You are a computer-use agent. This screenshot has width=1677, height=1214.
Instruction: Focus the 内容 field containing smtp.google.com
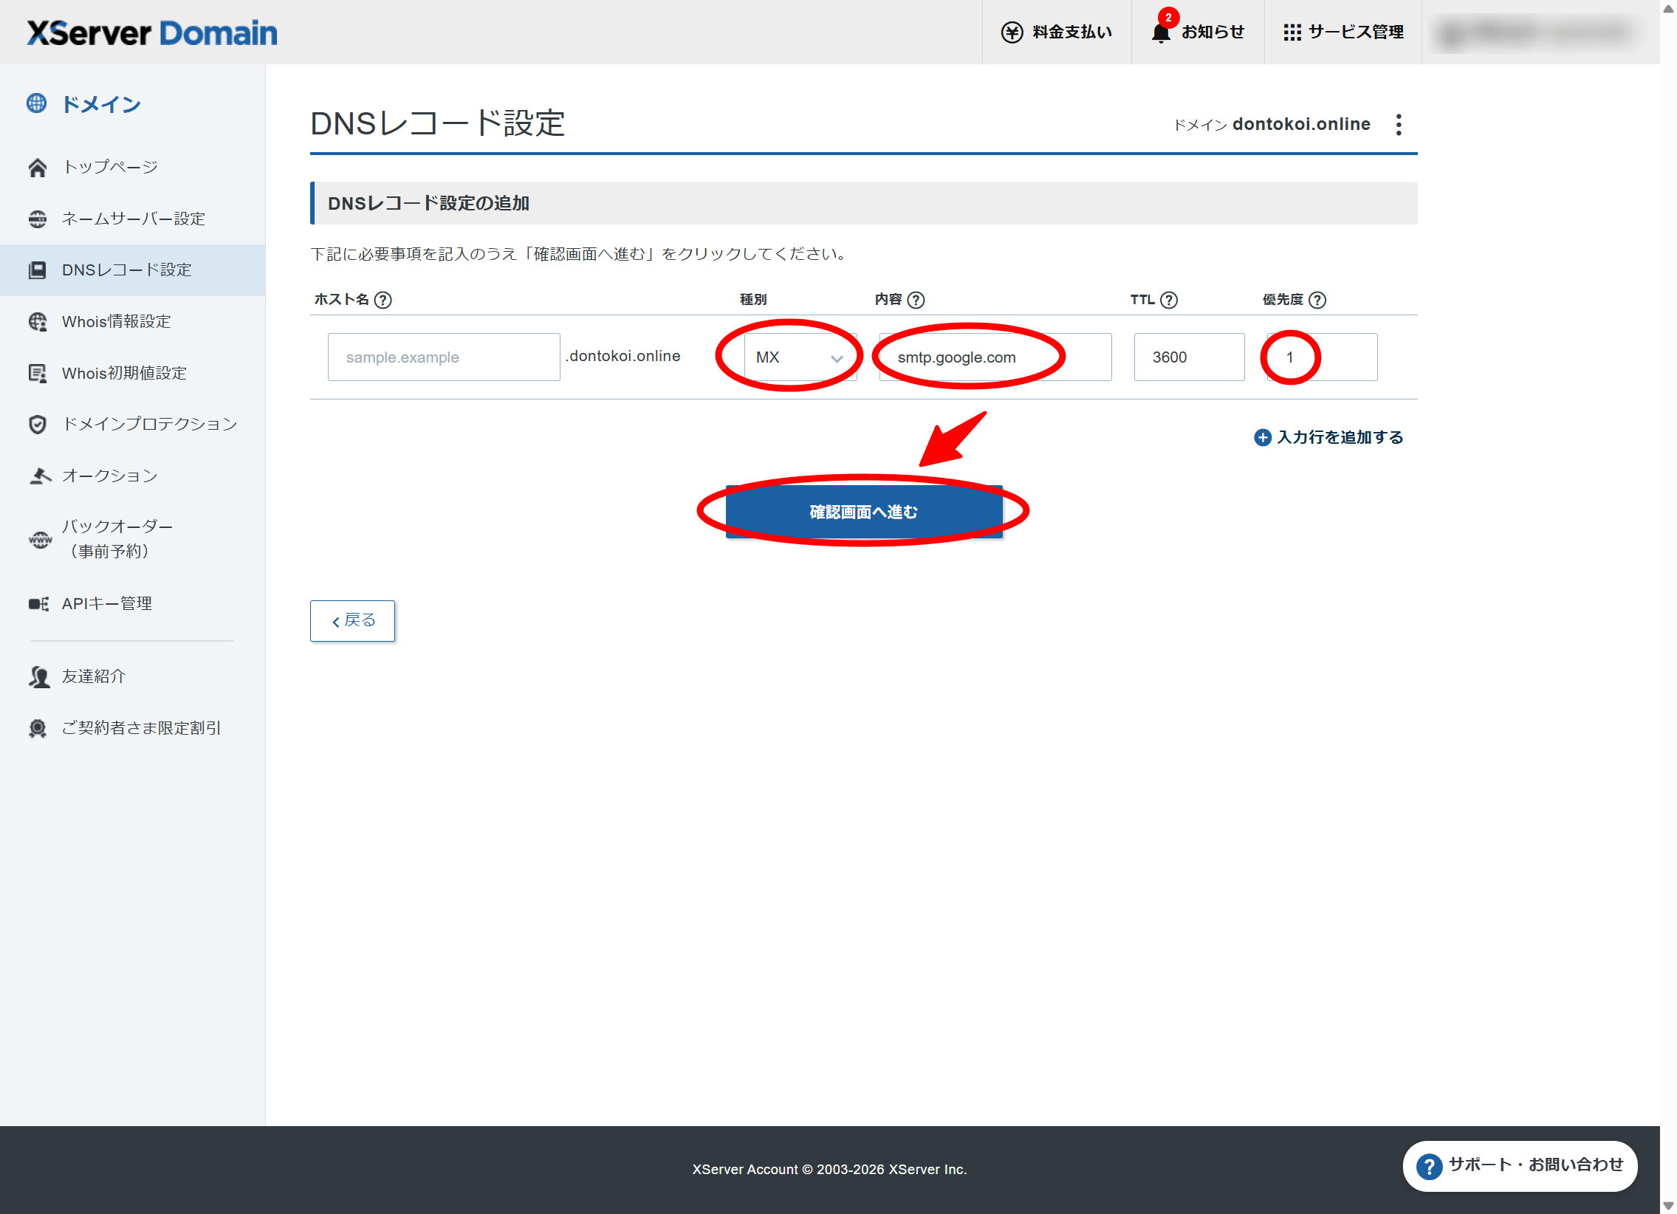coord(995,357)
